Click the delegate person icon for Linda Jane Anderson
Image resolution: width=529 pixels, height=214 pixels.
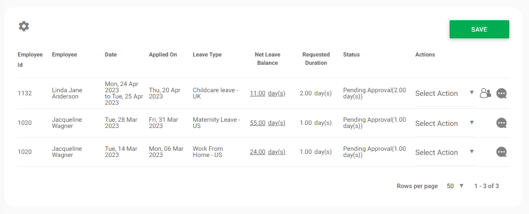(x=485, y=93)
